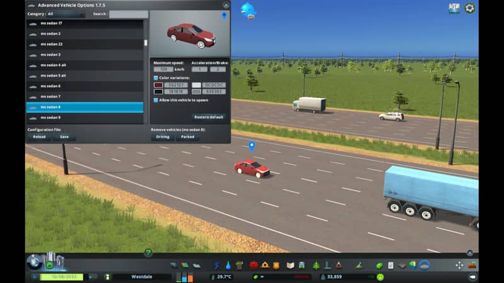
Task: Click the vehicle Search input field
Action: [129, 13]
